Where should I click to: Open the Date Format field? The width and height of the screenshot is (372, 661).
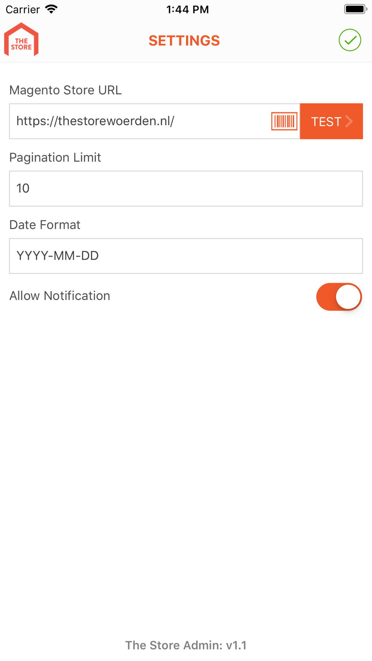point(186,256)
